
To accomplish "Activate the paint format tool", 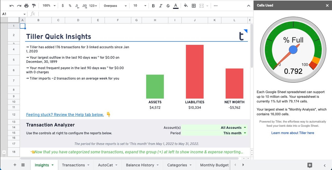I will 34,6.
